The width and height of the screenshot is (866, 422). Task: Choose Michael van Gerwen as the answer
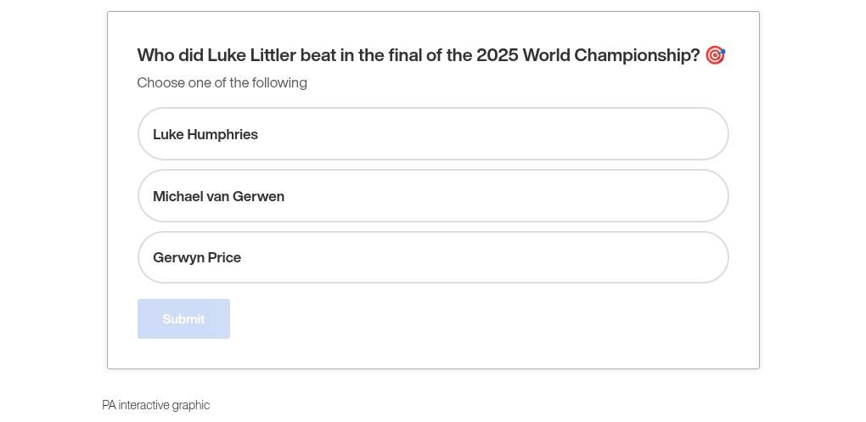click(433, 196)
